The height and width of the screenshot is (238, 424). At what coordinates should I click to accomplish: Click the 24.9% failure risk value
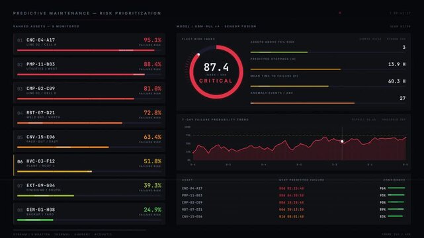coord(153,210)
